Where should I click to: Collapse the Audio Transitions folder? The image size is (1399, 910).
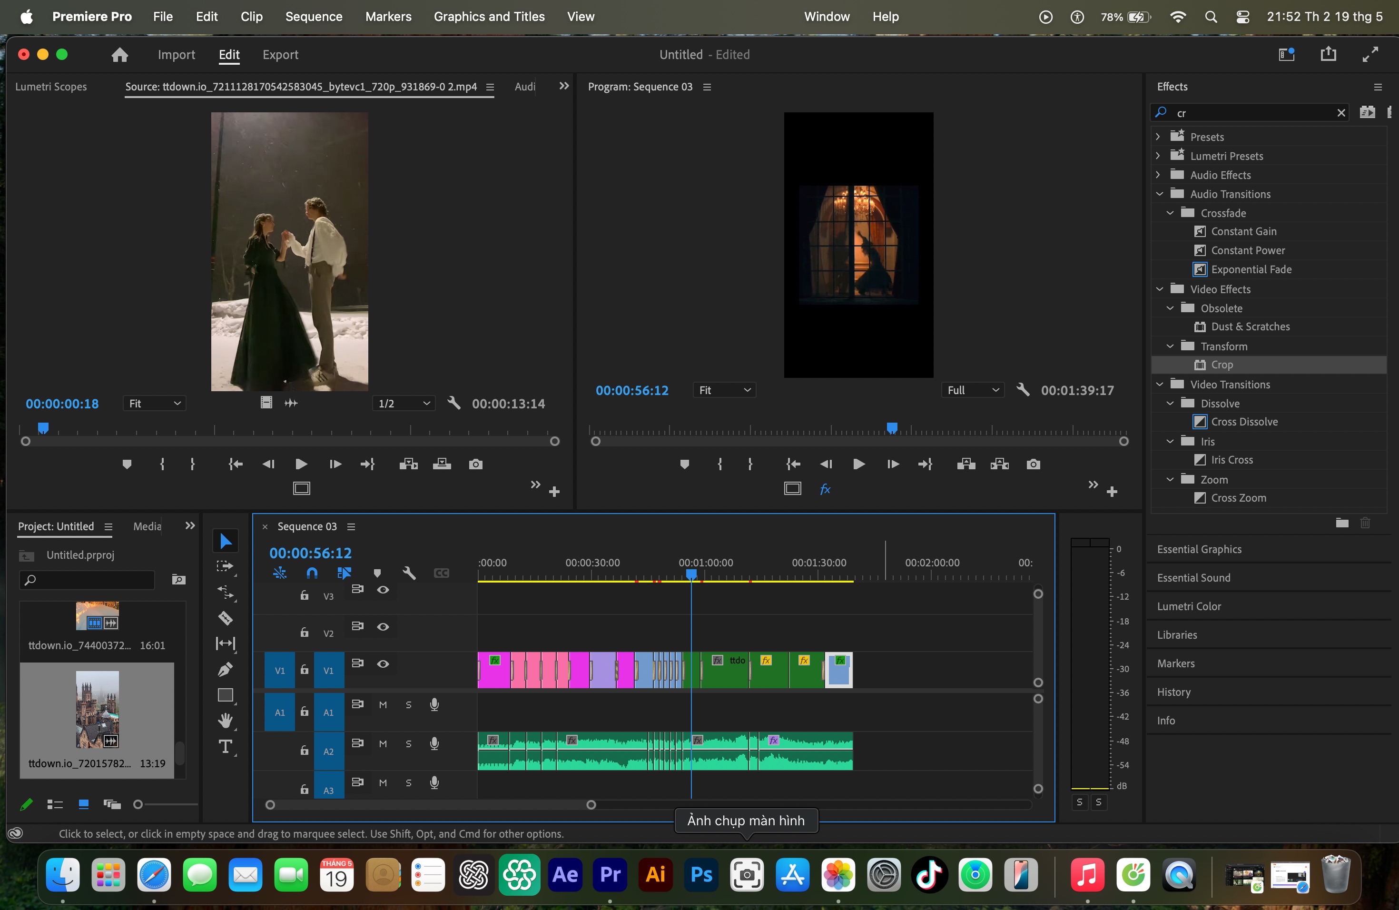tap(1160, 194)
